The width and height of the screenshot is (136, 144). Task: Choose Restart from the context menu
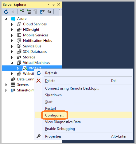[x=84, y=109]
